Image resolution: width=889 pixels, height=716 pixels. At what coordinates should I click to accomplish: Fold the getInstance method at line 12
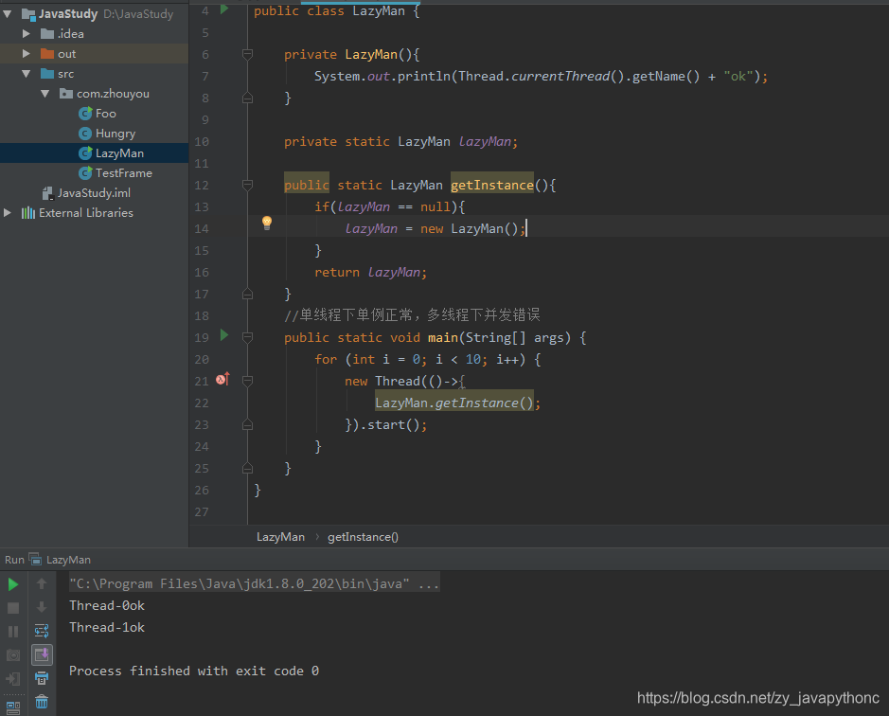click(247, 185)
